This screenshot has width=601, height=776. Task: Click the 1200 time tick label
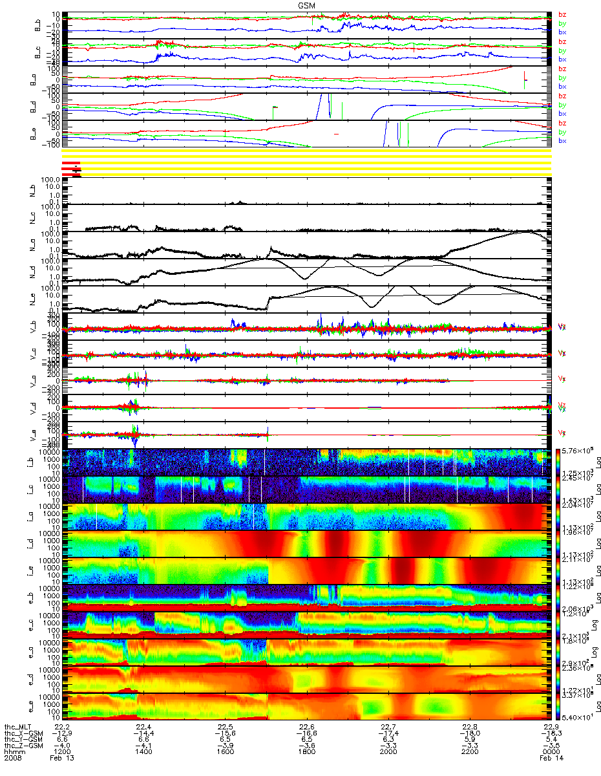(x=62, y=753)
